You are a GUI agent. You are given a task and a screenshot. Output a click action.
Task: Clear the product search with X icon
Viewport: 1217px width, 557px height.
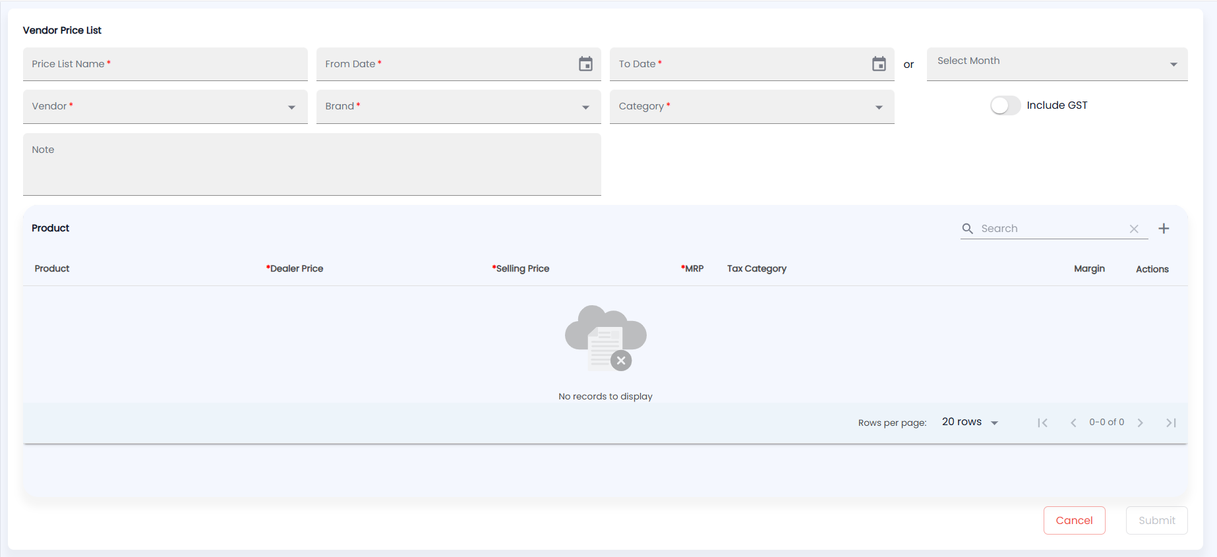click(x=1134, y=229)
